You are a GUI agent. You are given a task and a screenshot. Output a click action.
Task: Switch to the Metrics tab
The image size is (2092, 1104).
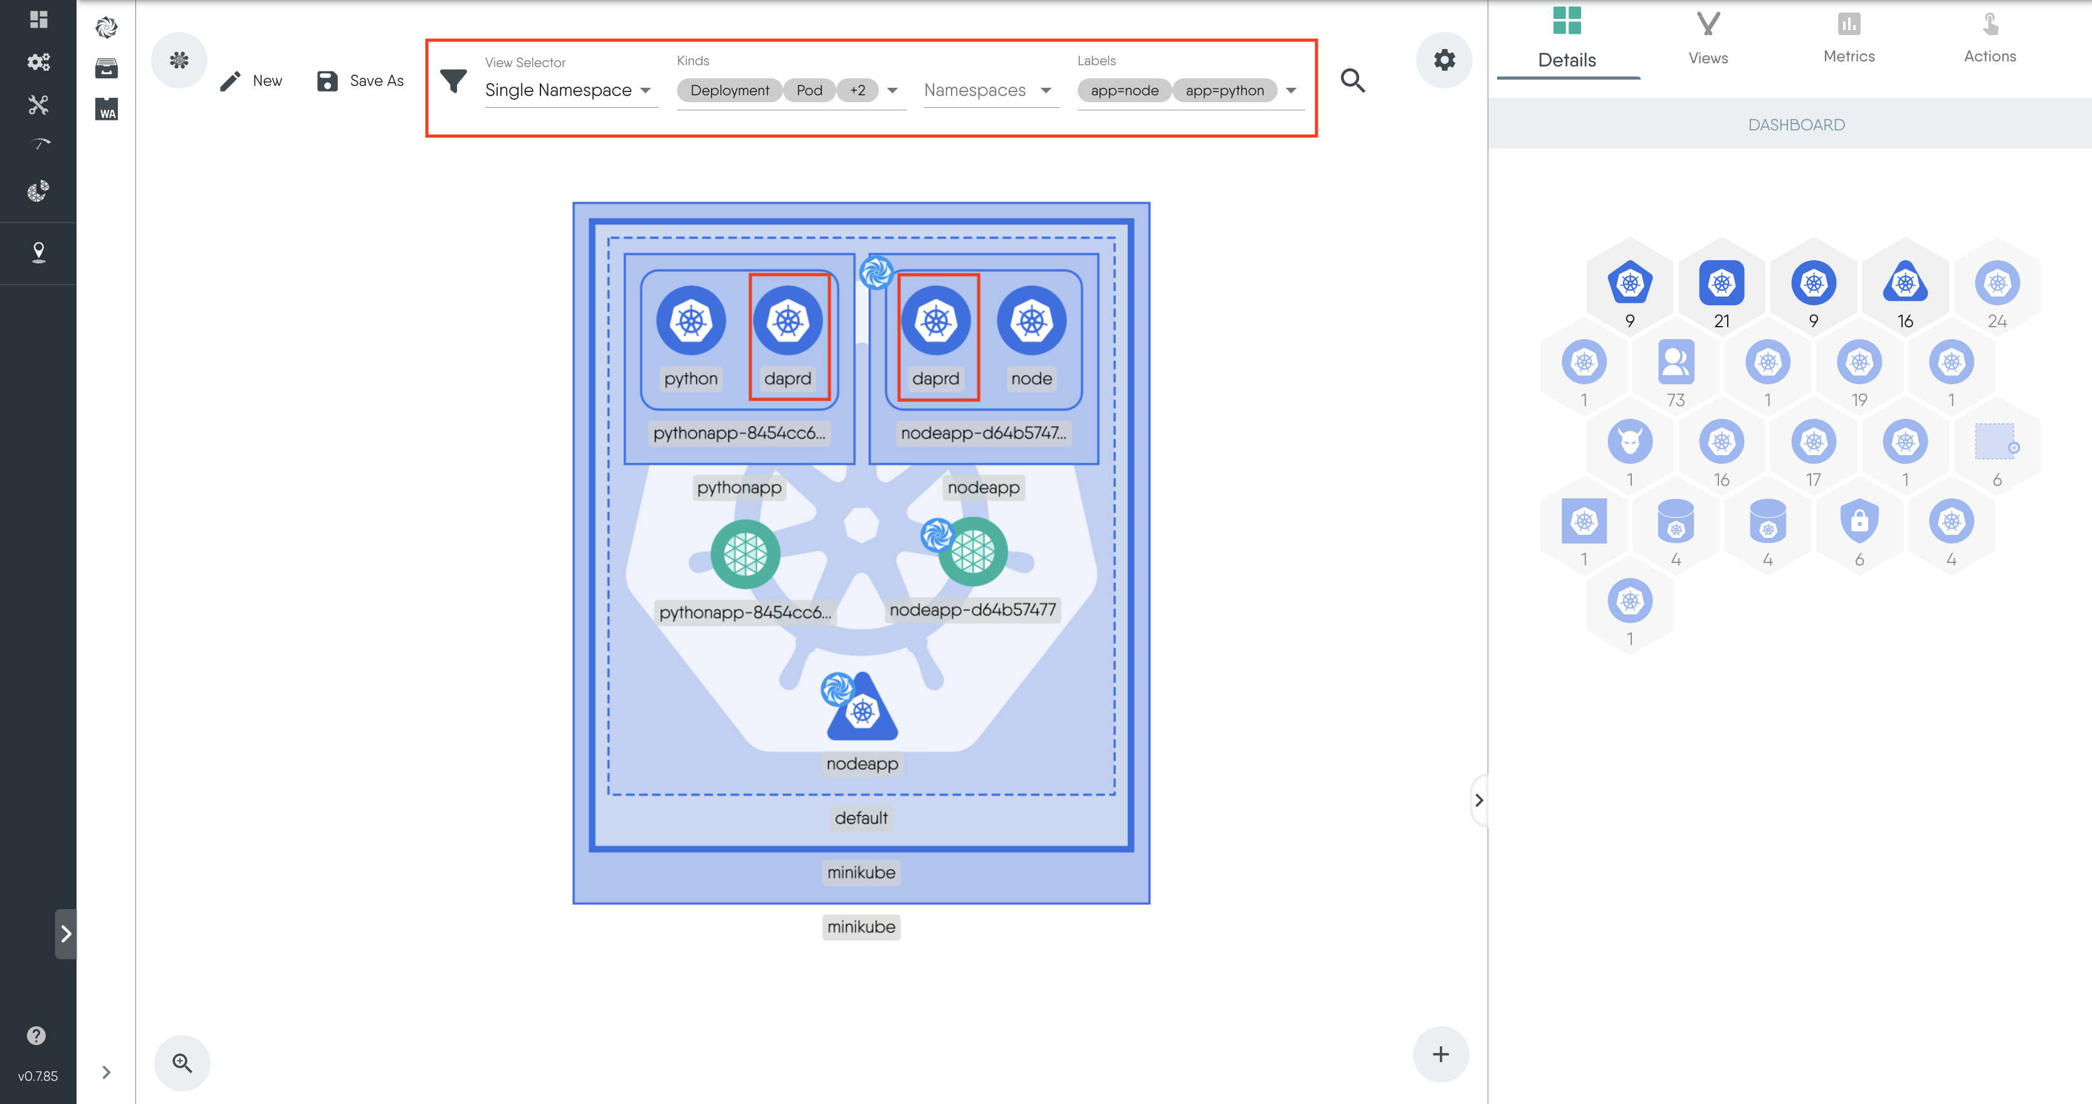click(1848, 38)
